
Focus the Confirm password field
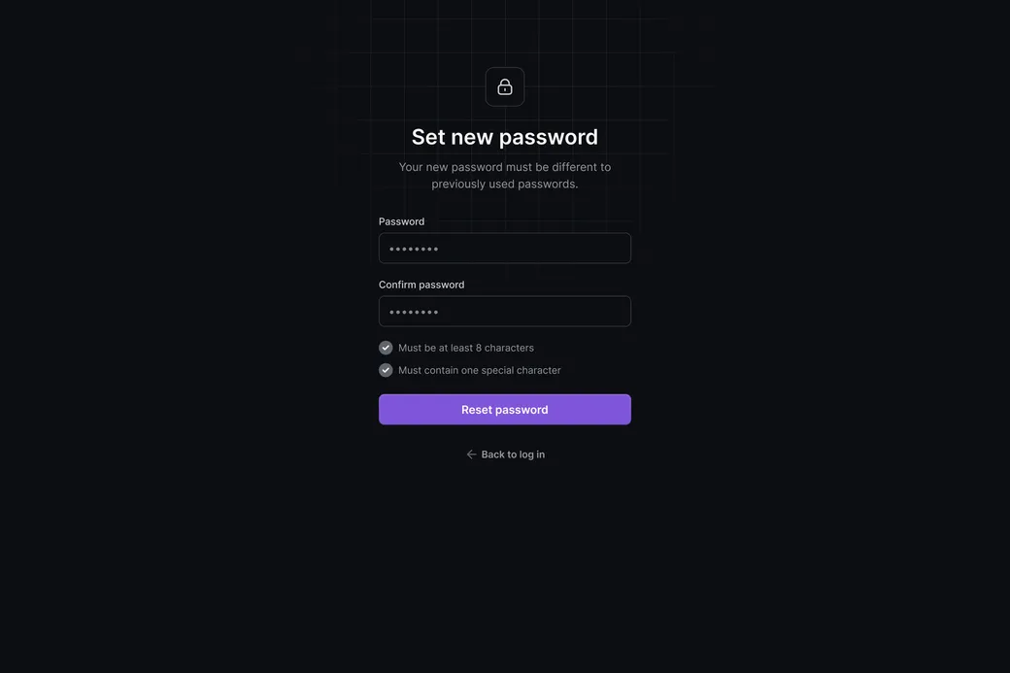[505, 312]
